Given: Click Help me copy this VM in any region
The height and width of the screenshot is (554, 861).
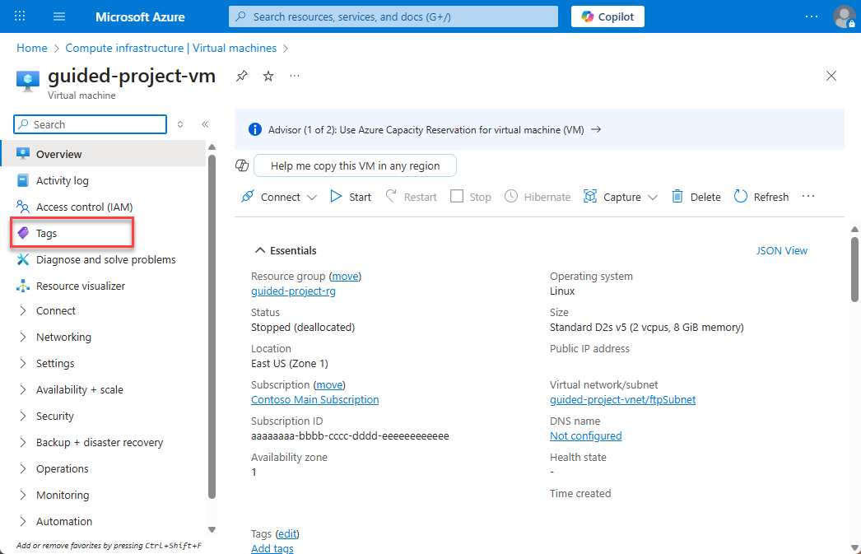Looking at the screenshot, I should (356, 165).
